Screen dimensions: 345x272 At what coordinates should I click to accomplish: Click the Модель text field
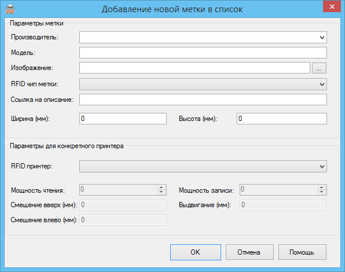203,53
